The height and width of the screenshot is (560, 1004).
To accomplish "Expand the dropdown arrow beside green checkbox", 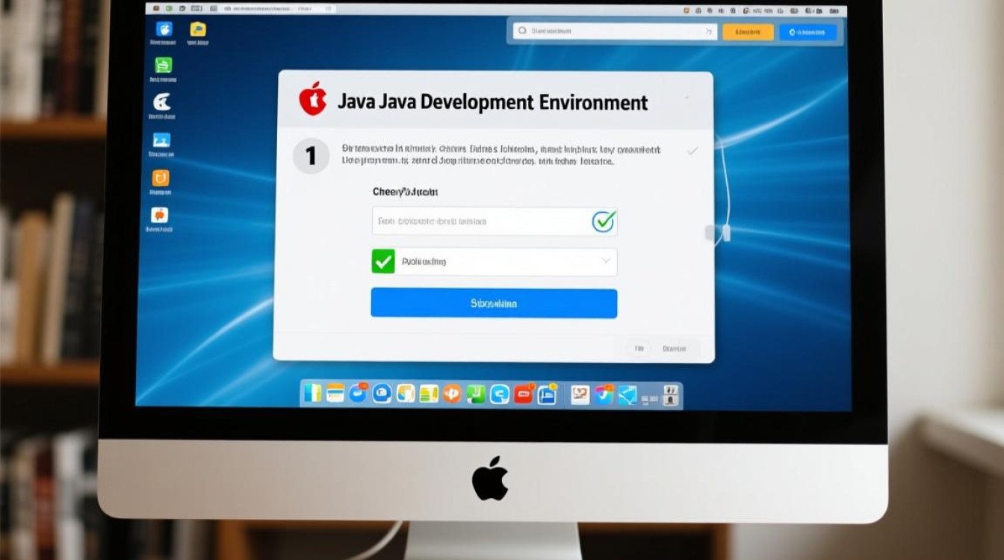I will coord(606,261).
